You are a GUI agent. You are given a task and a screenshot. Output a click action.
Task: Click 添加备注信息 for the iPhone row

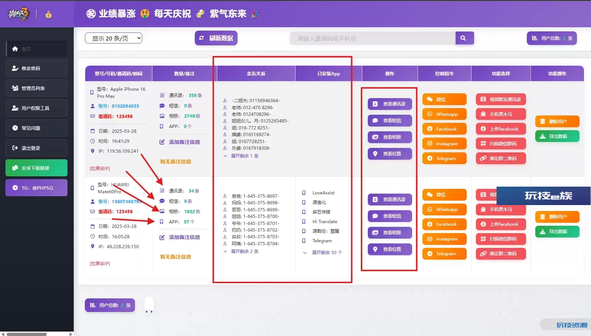(x=180, y=142)
